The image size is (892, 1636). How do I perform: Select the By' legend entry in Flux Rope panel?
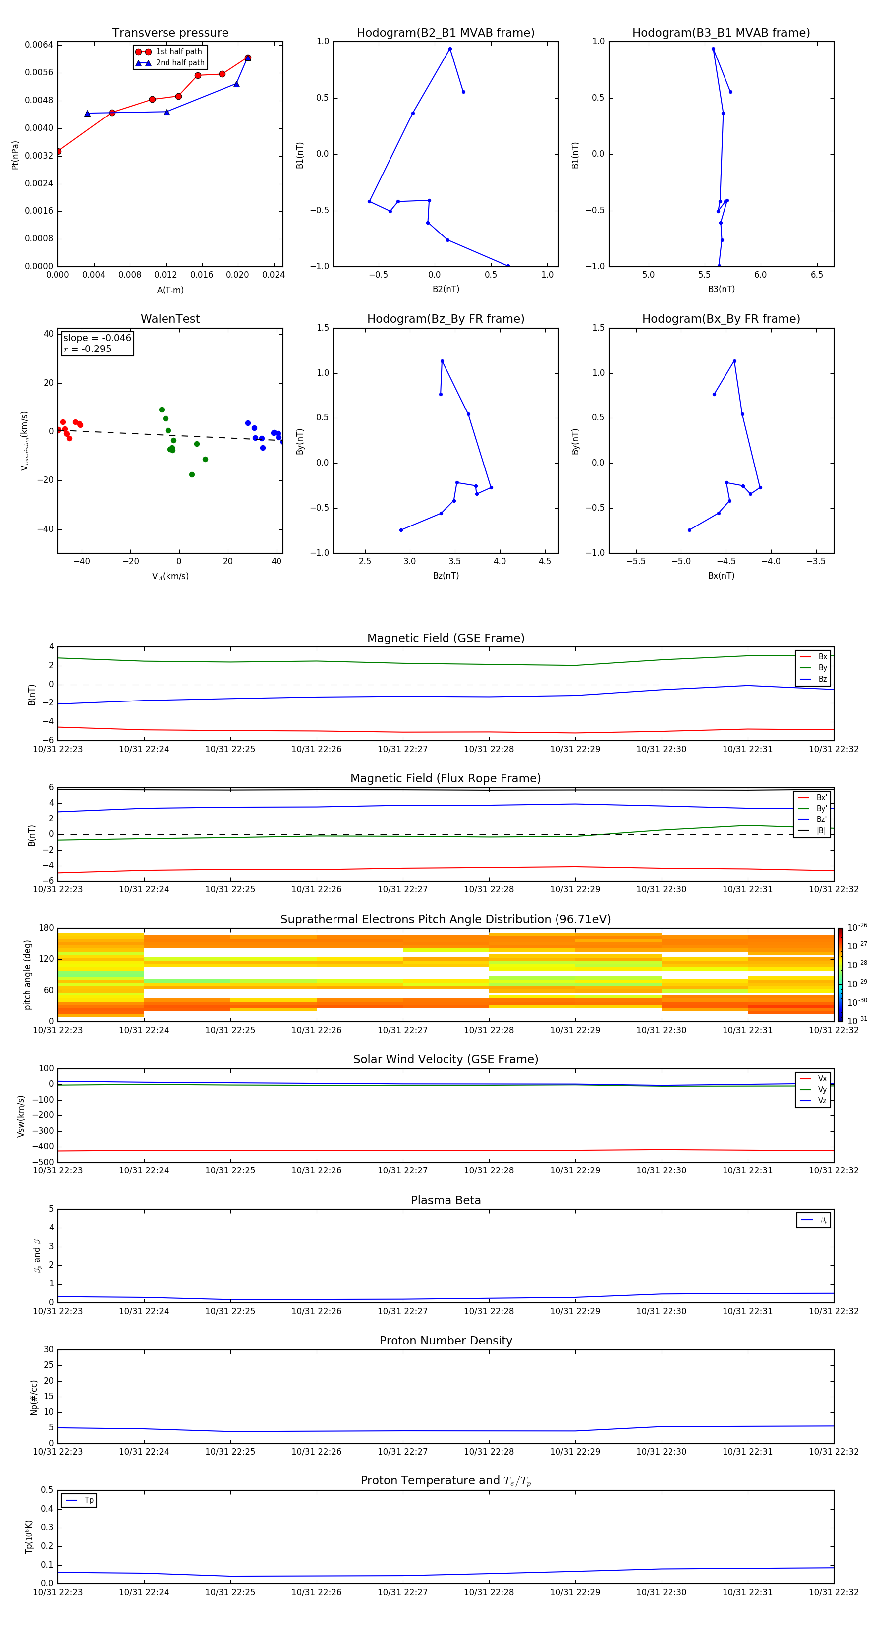812,809
